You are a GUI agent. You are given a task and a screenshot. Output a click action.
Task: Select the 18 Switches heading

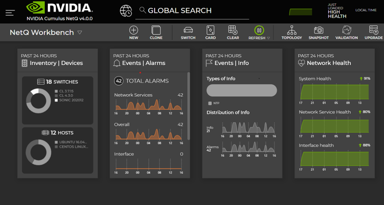coord(62,82)
